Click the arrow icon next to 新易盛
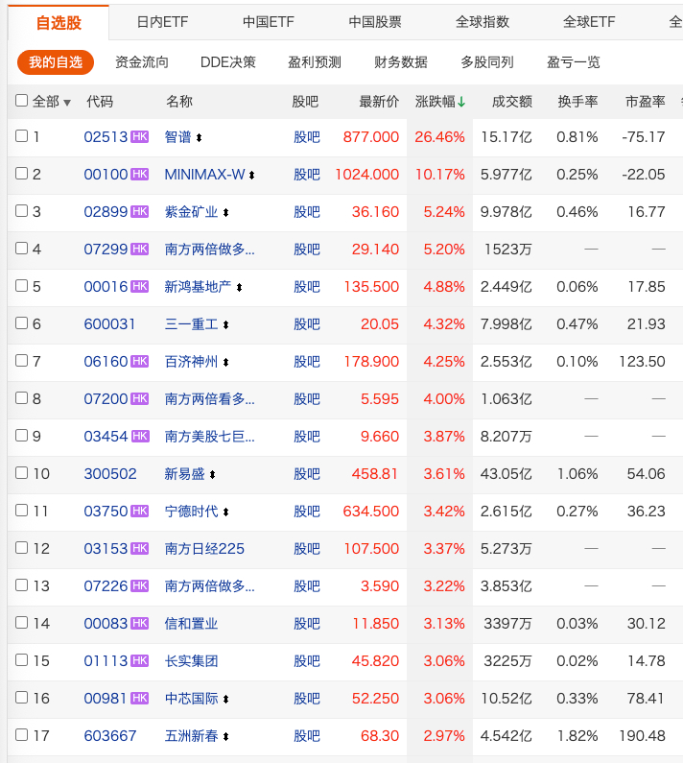The image size is (683, 763). coord(212,474)
